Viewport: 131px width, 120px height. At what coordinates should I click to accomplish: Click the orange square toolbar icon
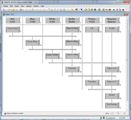click(110, 10)
